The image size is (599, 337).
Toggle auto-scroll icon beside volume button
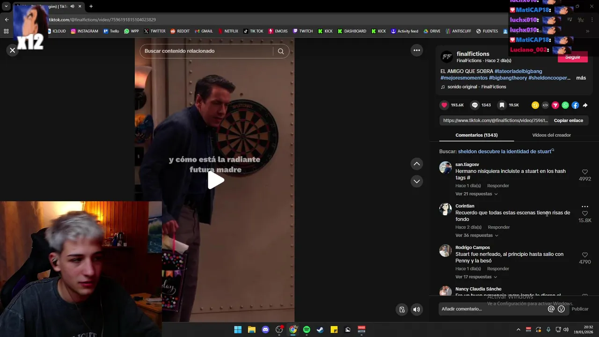click(x=402, y=309)
